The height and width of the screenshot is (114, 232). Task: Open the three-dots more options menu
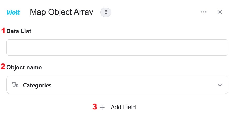coord(204,12)
